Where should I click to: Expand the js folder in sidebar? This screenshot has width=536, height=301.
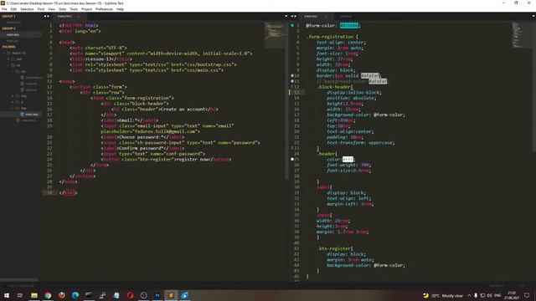pyautogui.click(x=13, y=102)
